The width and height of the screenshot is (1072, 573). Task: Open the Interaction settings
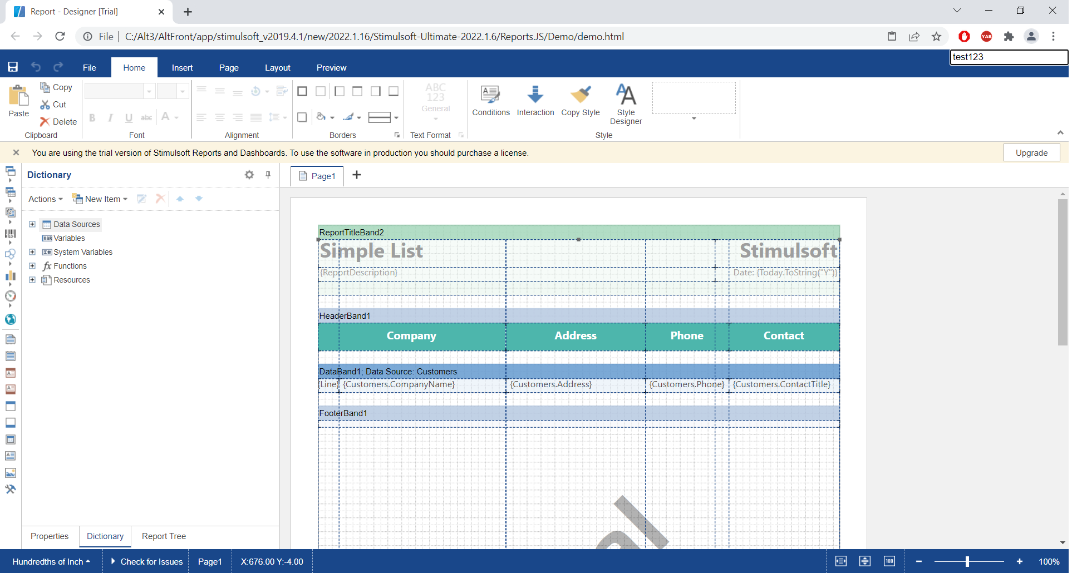(535, 101)
